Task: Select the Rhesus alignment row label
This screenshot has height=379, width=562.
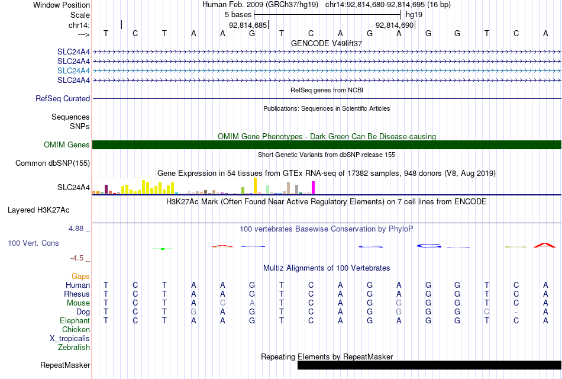Action: (77, 294)
